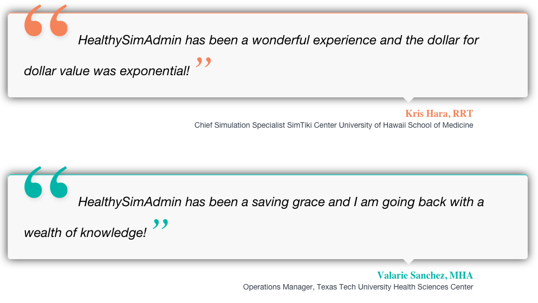Screen dimensions: 538x303
Task: Click the orange opening quotation mark icon
Action: click(x=46, y=22)
